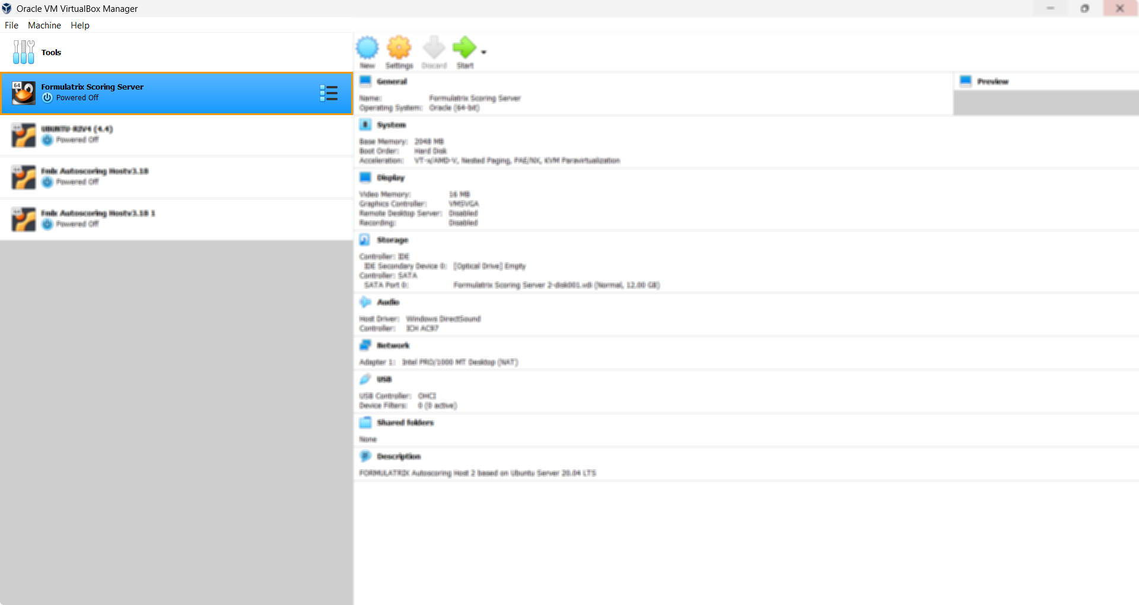The image size is (1139, 605).
Task: Select Formulatrix Scoring Server VM
Action: (176, 93)
